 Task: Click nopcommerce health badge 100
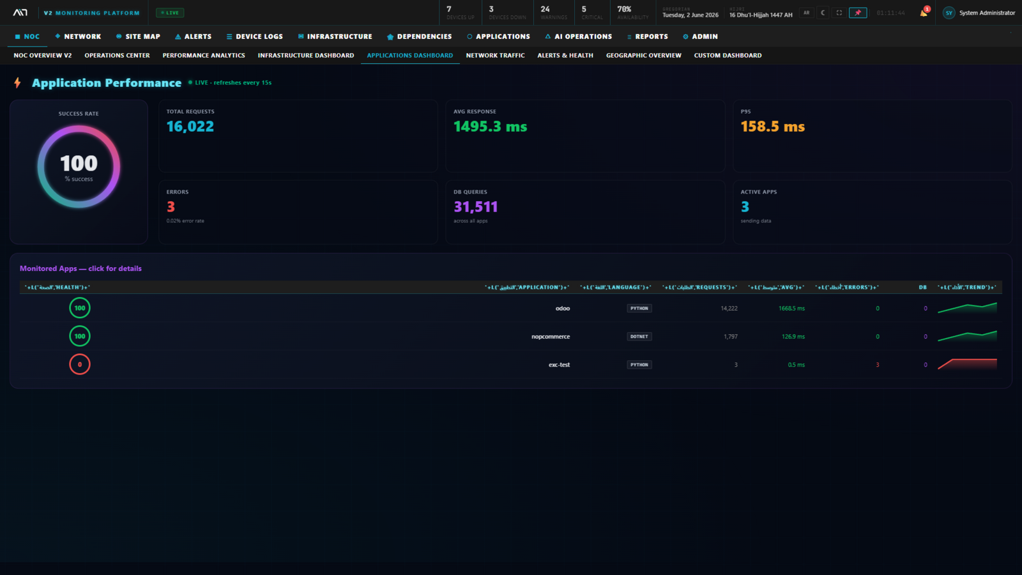[x=80, y=336]
